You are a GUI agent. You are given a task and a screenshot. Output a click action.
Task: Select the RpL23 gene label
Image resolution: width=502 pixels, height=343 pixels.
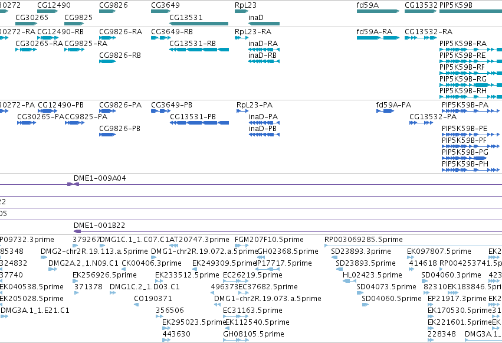tap(245, 5)
